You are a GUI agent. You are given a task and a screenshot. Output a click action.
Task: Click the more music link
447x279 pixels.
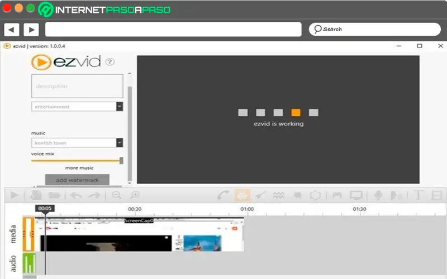point(79,168)
